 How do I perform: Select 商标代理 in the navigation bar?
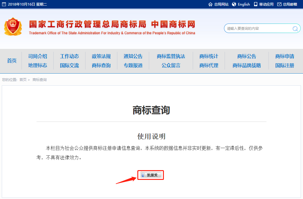[208, 65]
